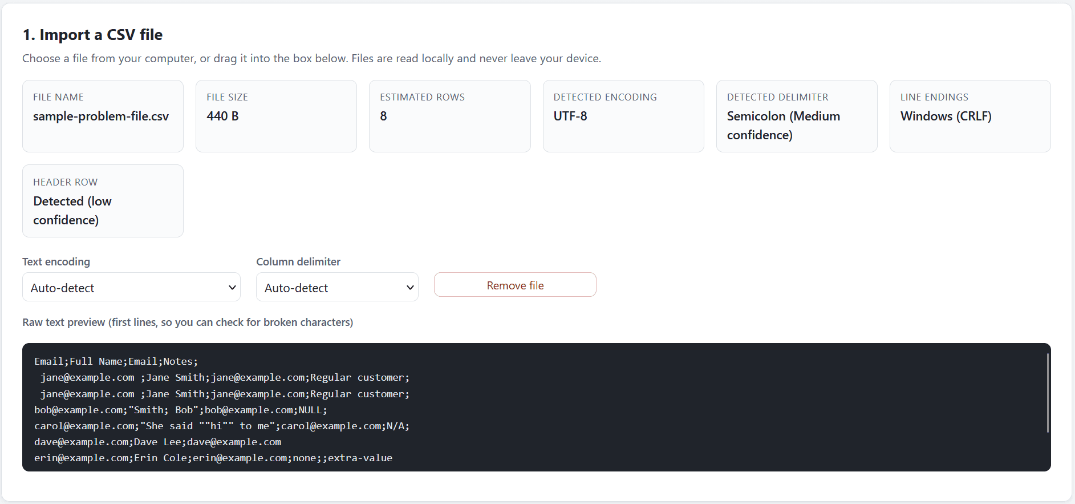The height and width of the screenshot is (504, 1075).
Task: Click the Column delimiter label
Action: point(298,261)
